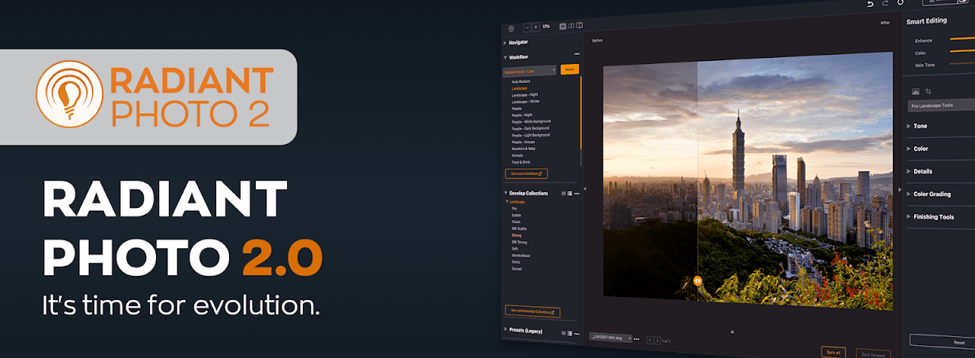Image resolution: width=975 pixels, height=358 pixels.
Task: Select the crop tool icon
Action: click(929, 91)
